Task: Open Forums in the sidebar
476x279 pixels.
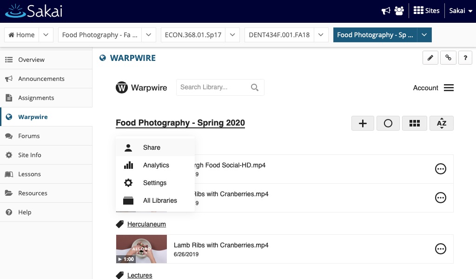Action: coord(46,136)
